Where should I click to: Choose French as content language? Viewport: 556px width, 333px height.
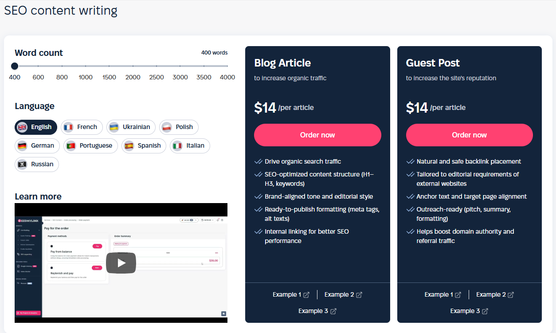(x=82, y=127)
